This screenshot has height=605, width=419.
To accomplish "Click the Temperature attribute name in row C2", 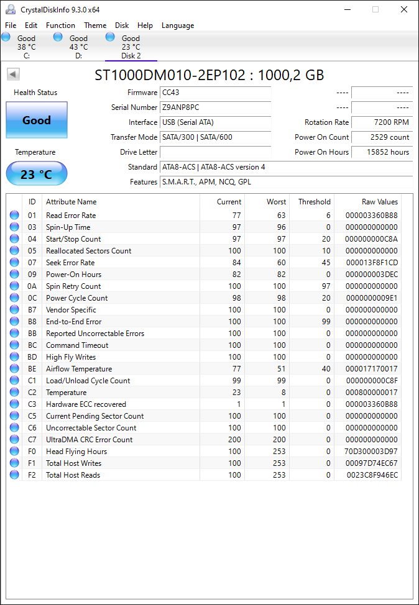I will pyautogui.click(x=66, y=393).
